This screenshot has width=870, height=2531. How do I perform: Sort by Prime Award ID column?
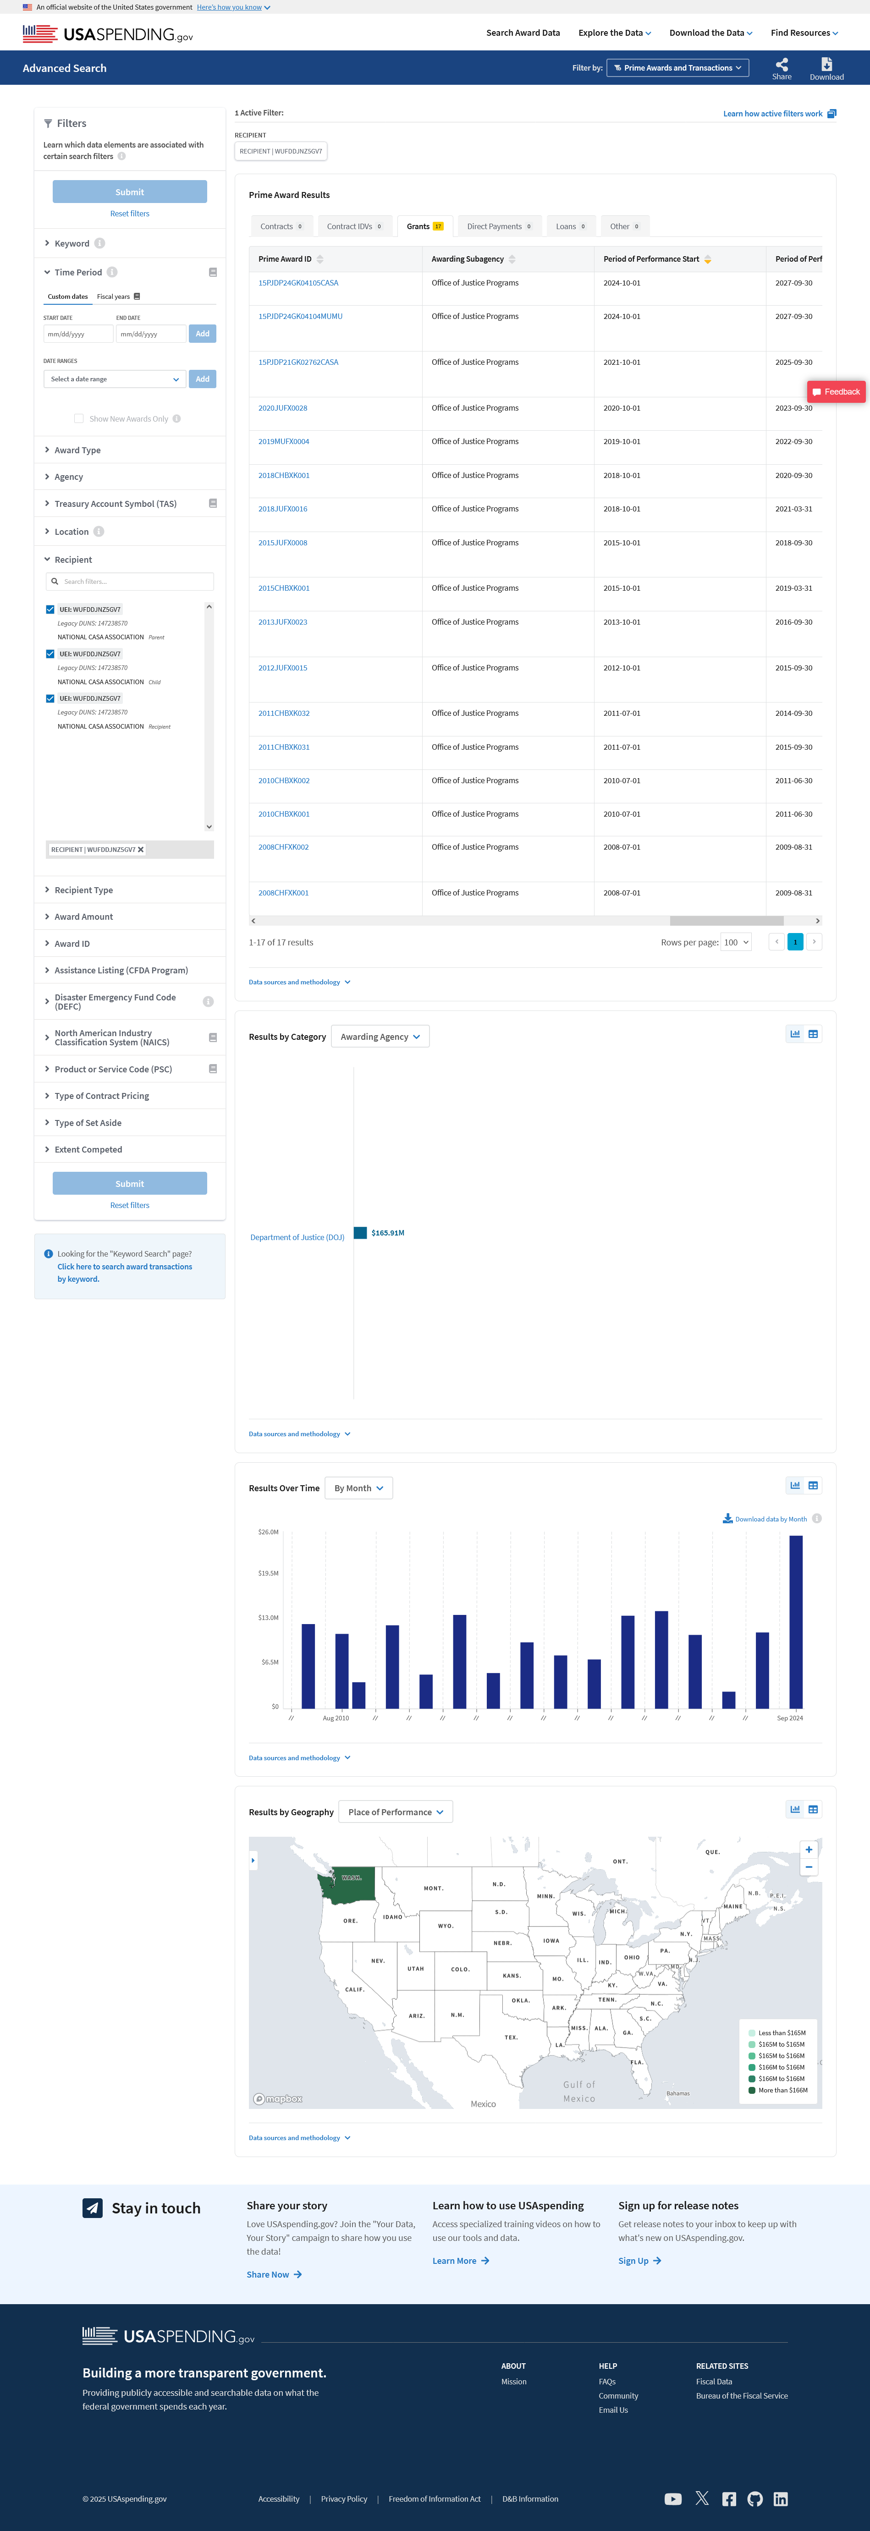[x=319, y=259]
